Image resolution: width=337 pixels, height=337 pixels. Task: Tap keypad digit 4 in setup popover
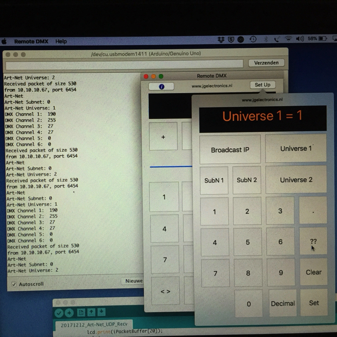[x=215, y=243]
